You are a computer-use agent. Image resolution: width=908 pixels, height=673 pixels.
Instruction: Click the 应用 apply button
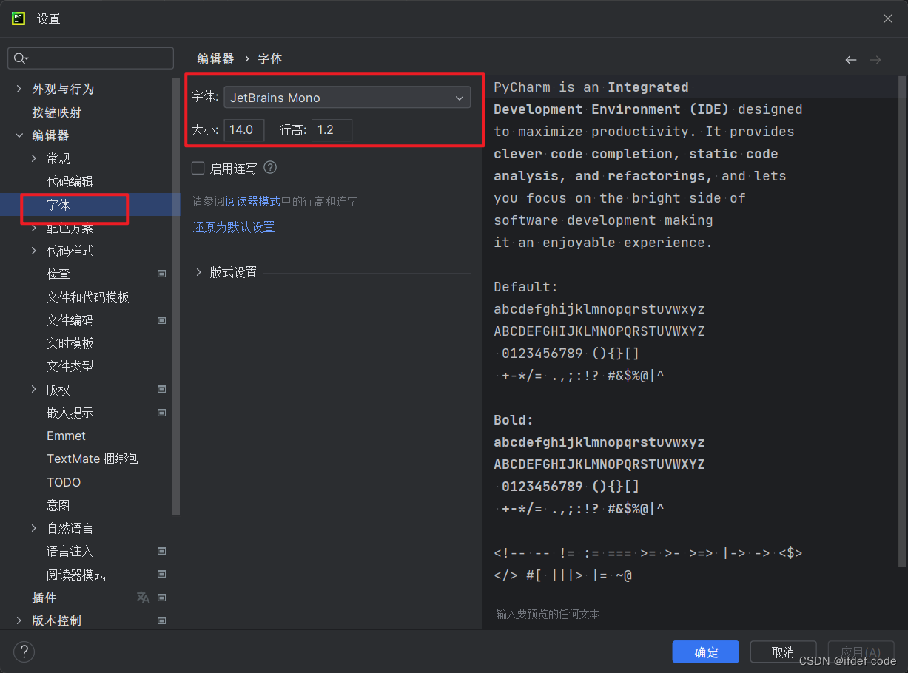(x=861, y=652)
